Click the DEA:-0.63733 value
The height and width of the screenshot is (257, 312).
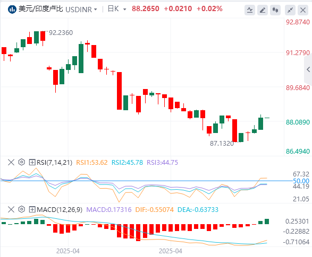198,210
